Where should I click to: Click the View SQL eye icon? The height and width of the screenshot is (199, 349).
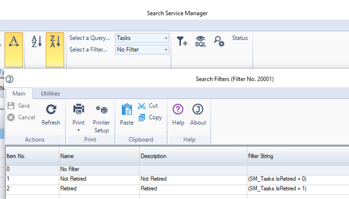click(x=200, y=41)
